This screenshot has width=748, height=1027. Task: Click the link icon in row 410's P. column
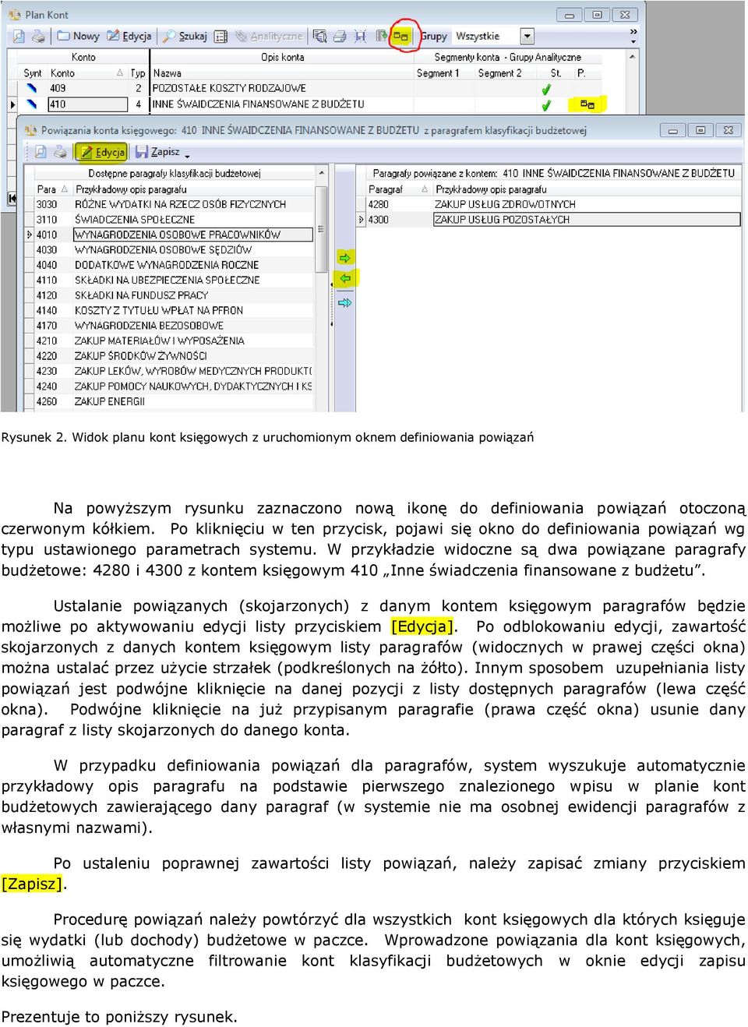587,104
